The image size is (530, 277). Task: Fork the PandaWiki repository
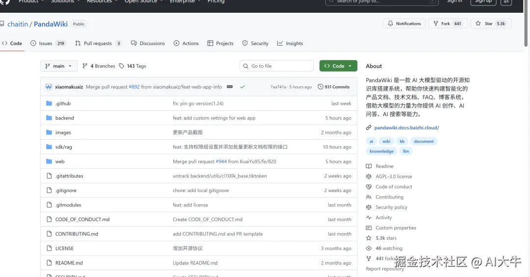click(448, 24)
